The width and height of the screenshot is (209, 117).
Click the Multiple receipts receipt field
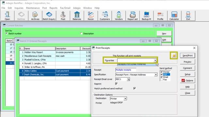[126, 70]
